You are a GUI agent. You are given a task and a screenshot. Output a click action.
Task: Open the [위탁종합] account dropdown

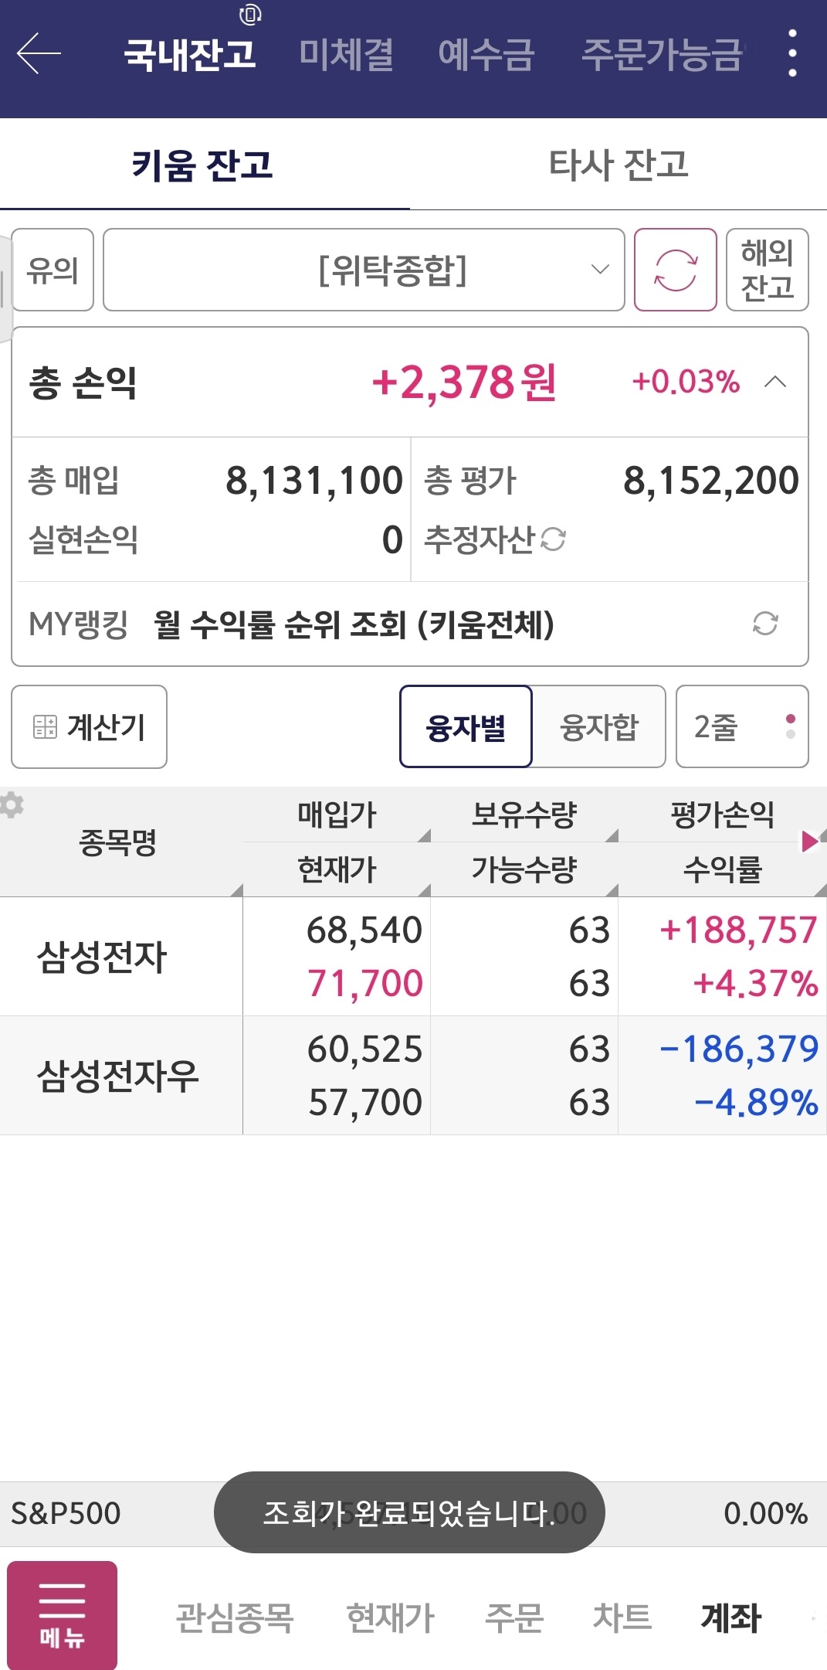point(364,270)
